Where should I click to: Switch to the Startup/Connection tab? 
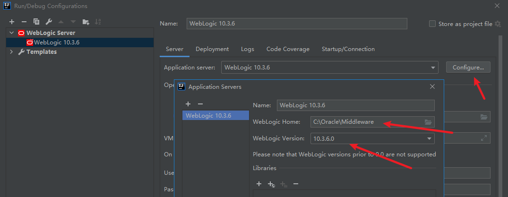click(348, 49)
